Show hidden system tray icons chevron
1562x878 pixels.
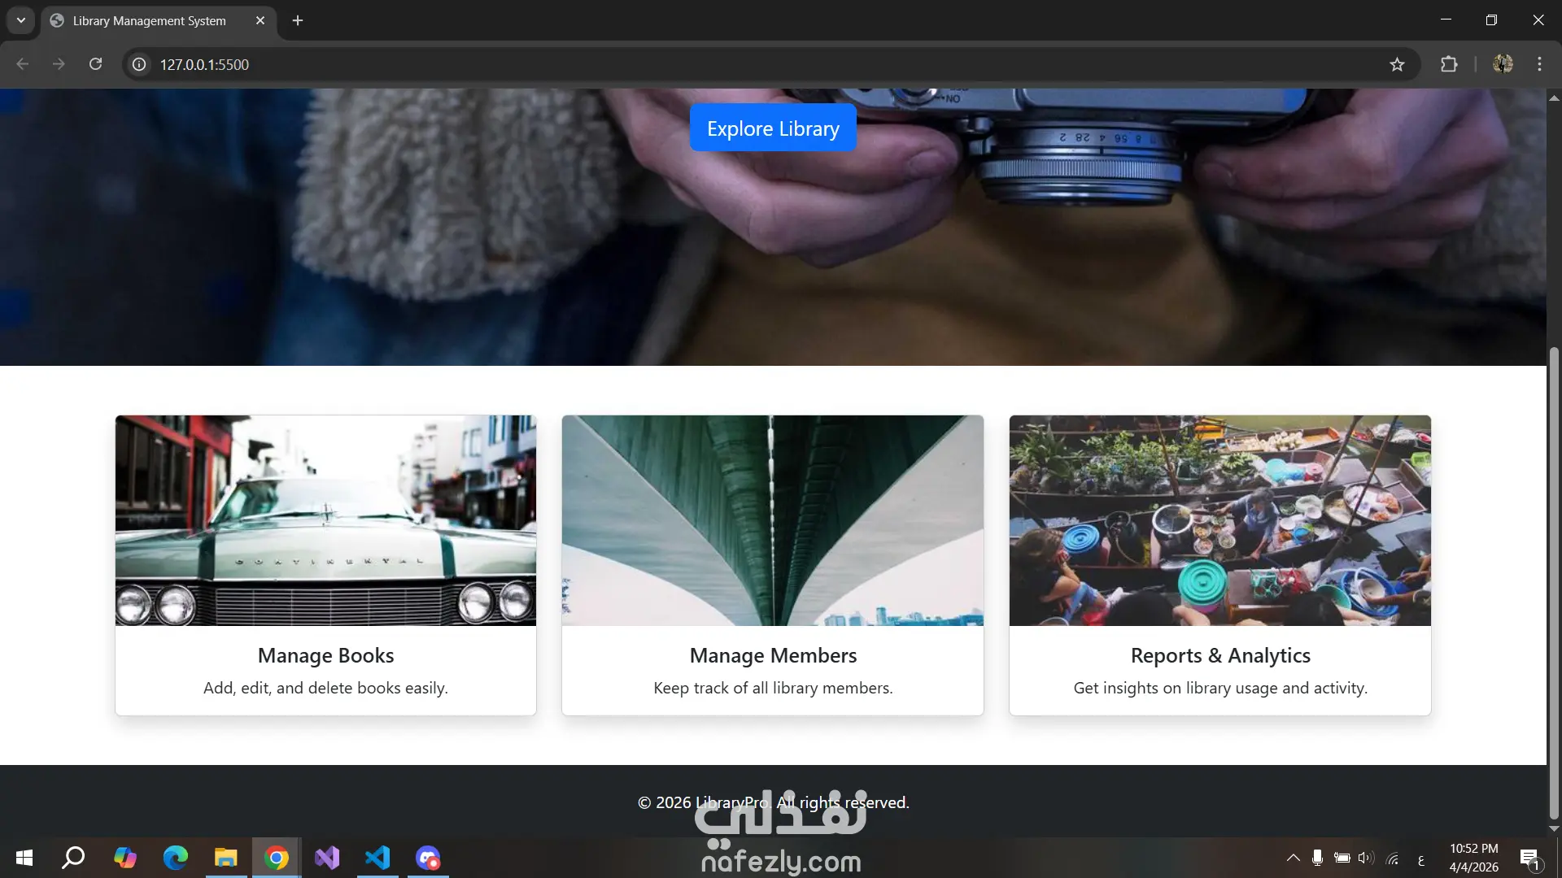tap(1292, 858)
